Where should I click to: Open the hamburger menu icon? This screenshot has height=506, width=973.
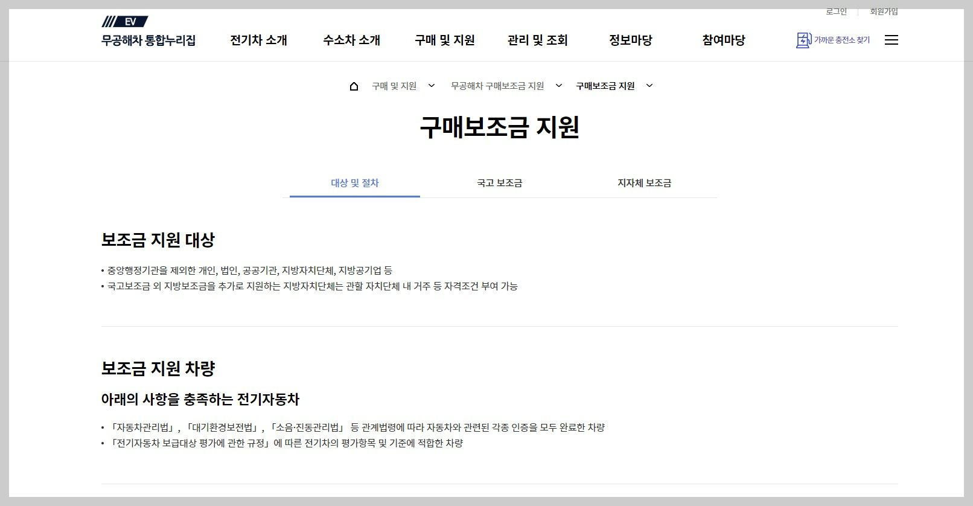(x=891, y=40)
